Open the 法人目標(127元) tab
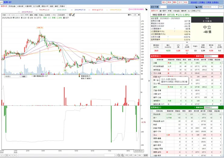This screenshot has height=158, width=224. click(194, 11)
